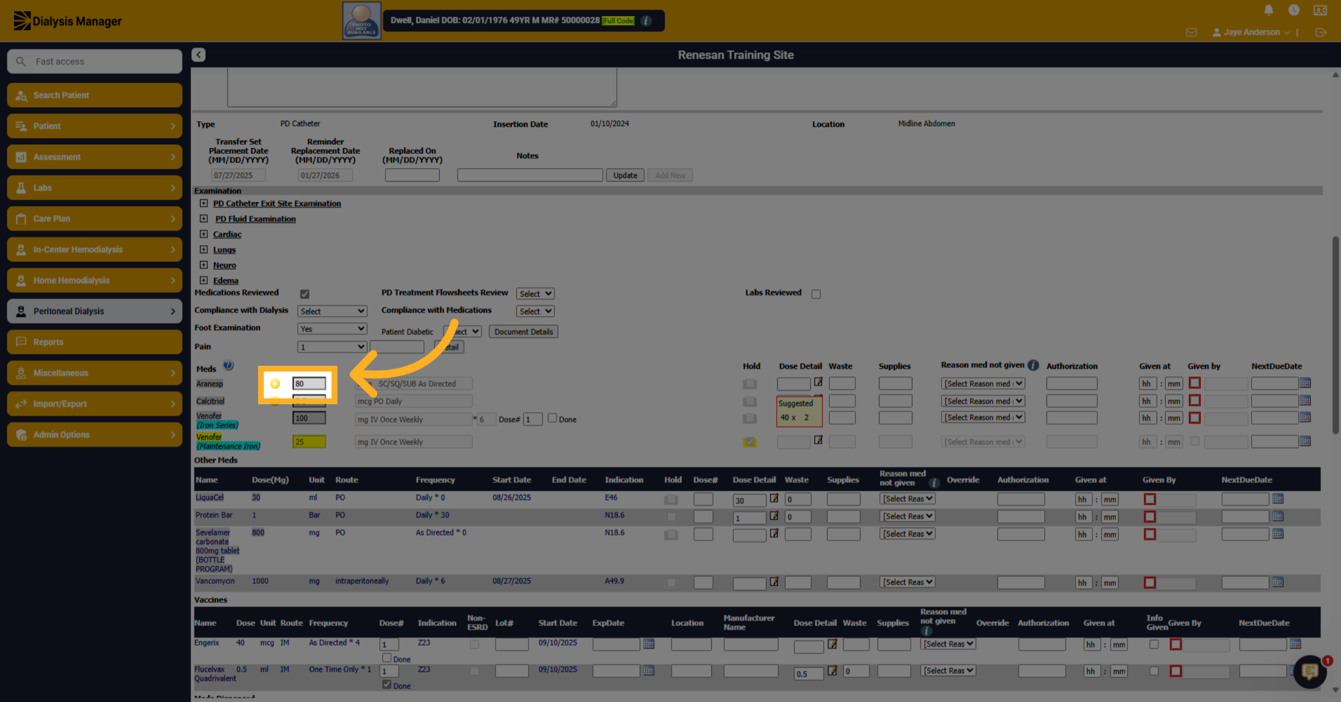Open PD Treatment Flowsheets Review dropdown
The width and height of the screenshot is (1341, 702).
pyautogui.click(x=535, y=294)
